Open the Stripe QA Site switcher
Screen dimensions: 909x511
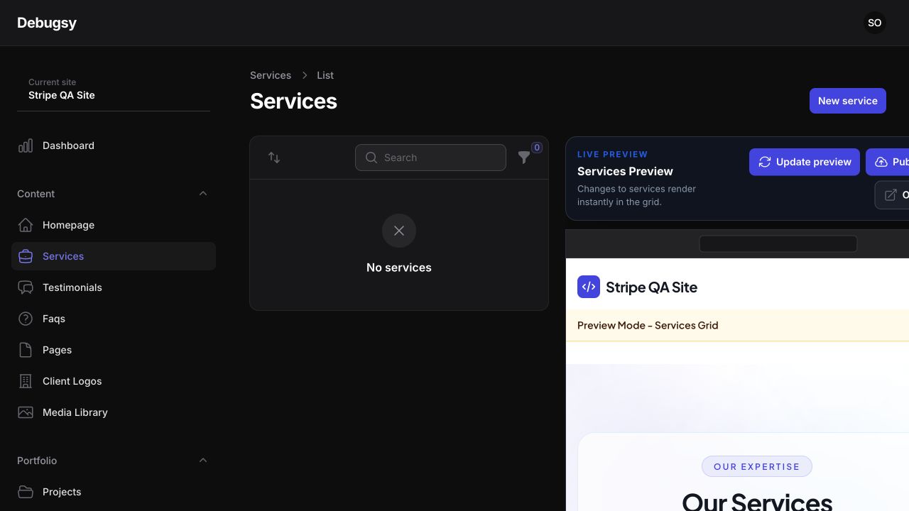pos(114,89)
